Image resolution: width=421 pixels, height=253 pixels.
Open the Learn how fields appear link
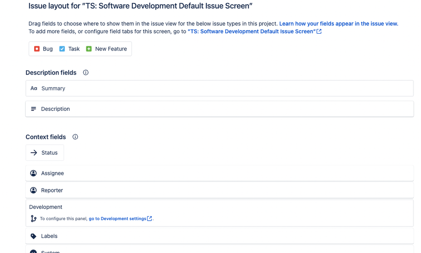pos(338,24)
